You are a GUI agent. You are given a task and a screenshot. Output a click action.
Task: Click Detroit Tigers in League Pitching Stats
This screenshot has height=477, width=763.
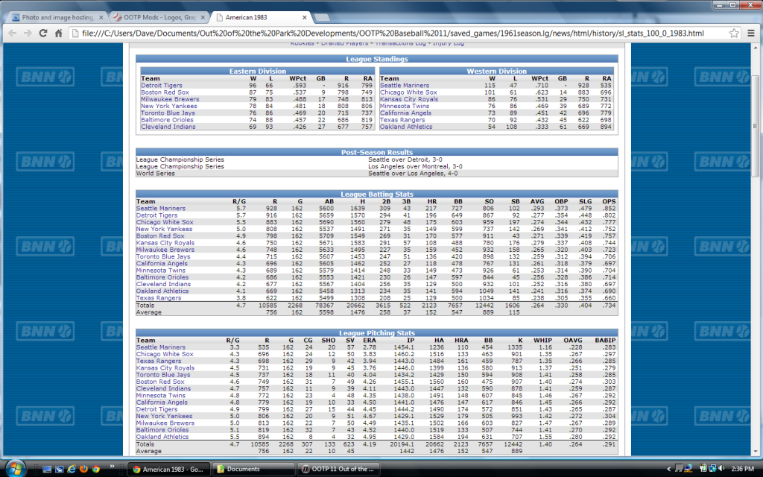tap(156, 409)
